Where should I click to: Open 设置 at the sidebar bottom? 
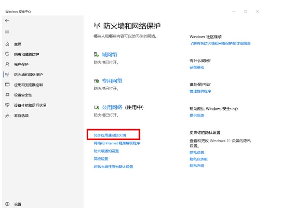(x=18, y=204)
